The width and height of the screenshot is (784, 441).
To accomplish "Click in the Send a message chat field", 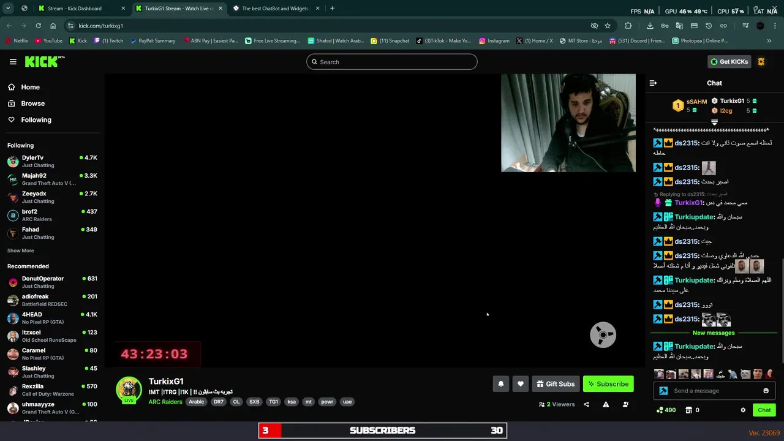I will [715, 391].
